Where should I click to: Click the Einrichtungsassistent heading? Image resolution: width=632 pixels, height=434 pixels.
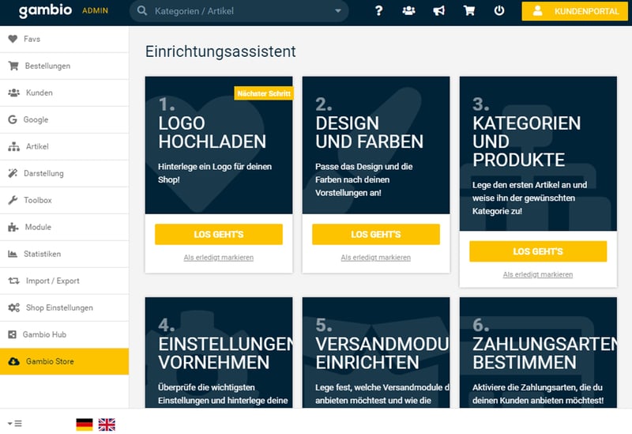point(220,51)
